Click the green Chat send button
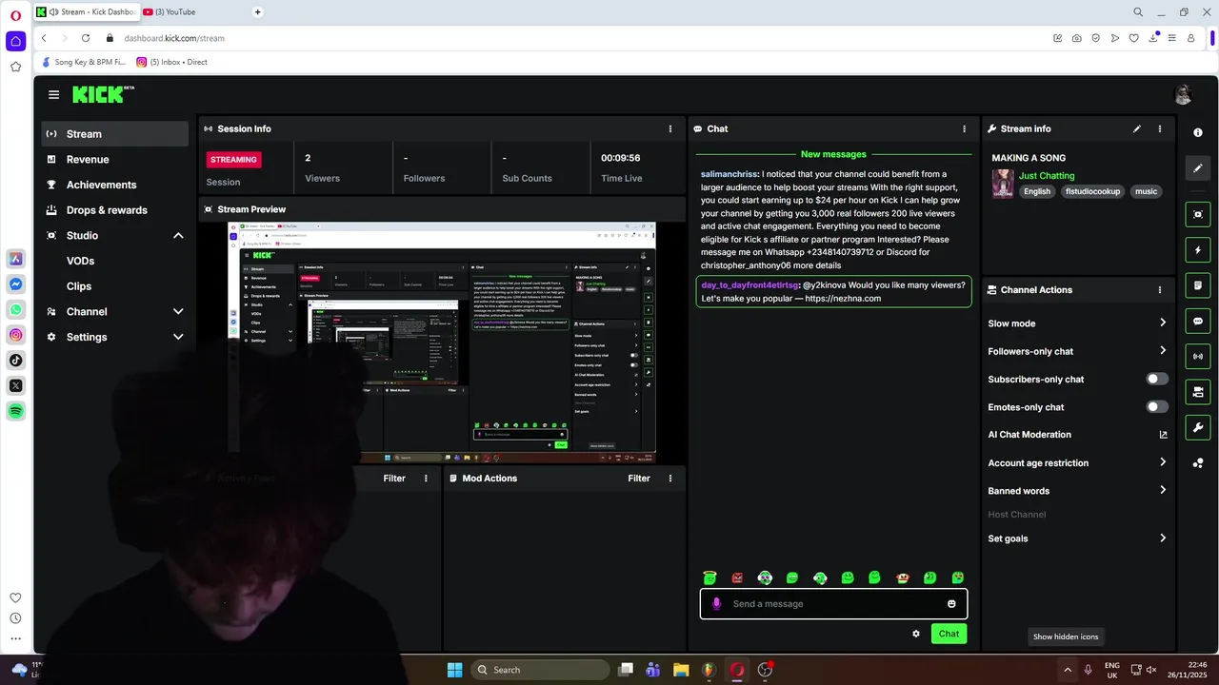 click(x=949, y=634)
